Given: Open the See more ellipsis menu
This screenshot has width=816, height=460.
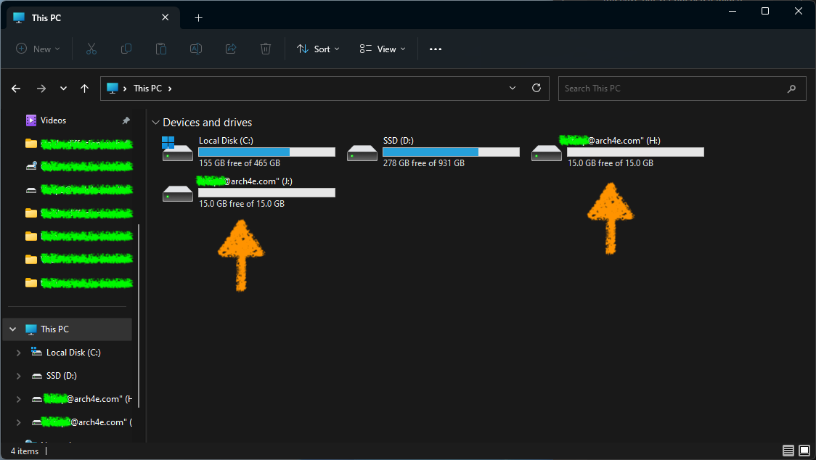Looking at the screenshot, I should point(436,49).
